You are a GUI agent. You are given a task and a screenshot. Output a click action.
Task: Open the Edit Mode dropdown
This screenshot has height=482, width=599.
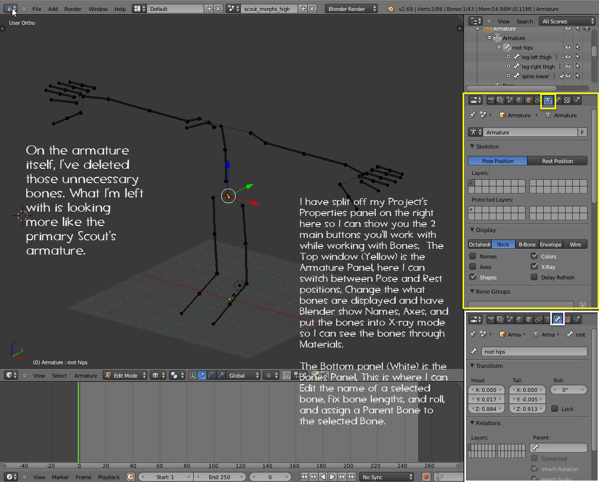[125, 376]
